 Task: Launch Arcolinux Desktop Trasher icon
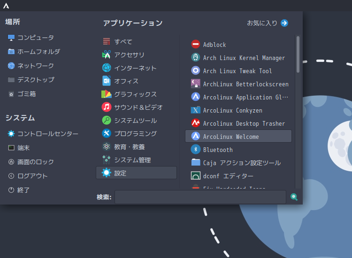point(196,123)
